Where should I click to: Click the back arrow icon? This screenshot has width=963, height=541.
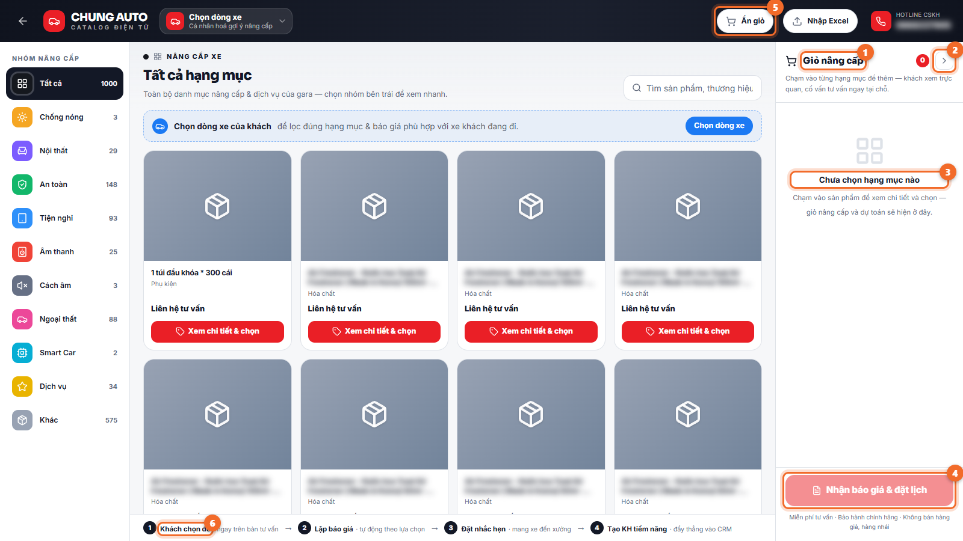point(23,21)
